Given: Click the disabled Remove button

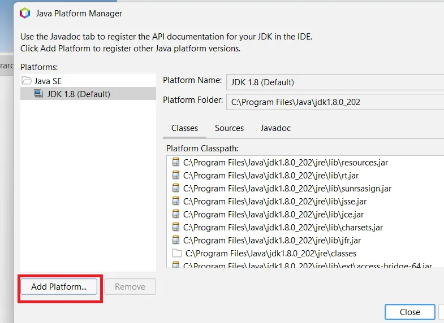Looking at the screenshot, I should 130,286.
